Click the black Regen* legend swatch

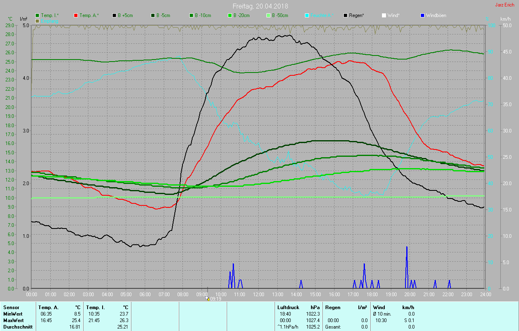(x=345, y=15)
